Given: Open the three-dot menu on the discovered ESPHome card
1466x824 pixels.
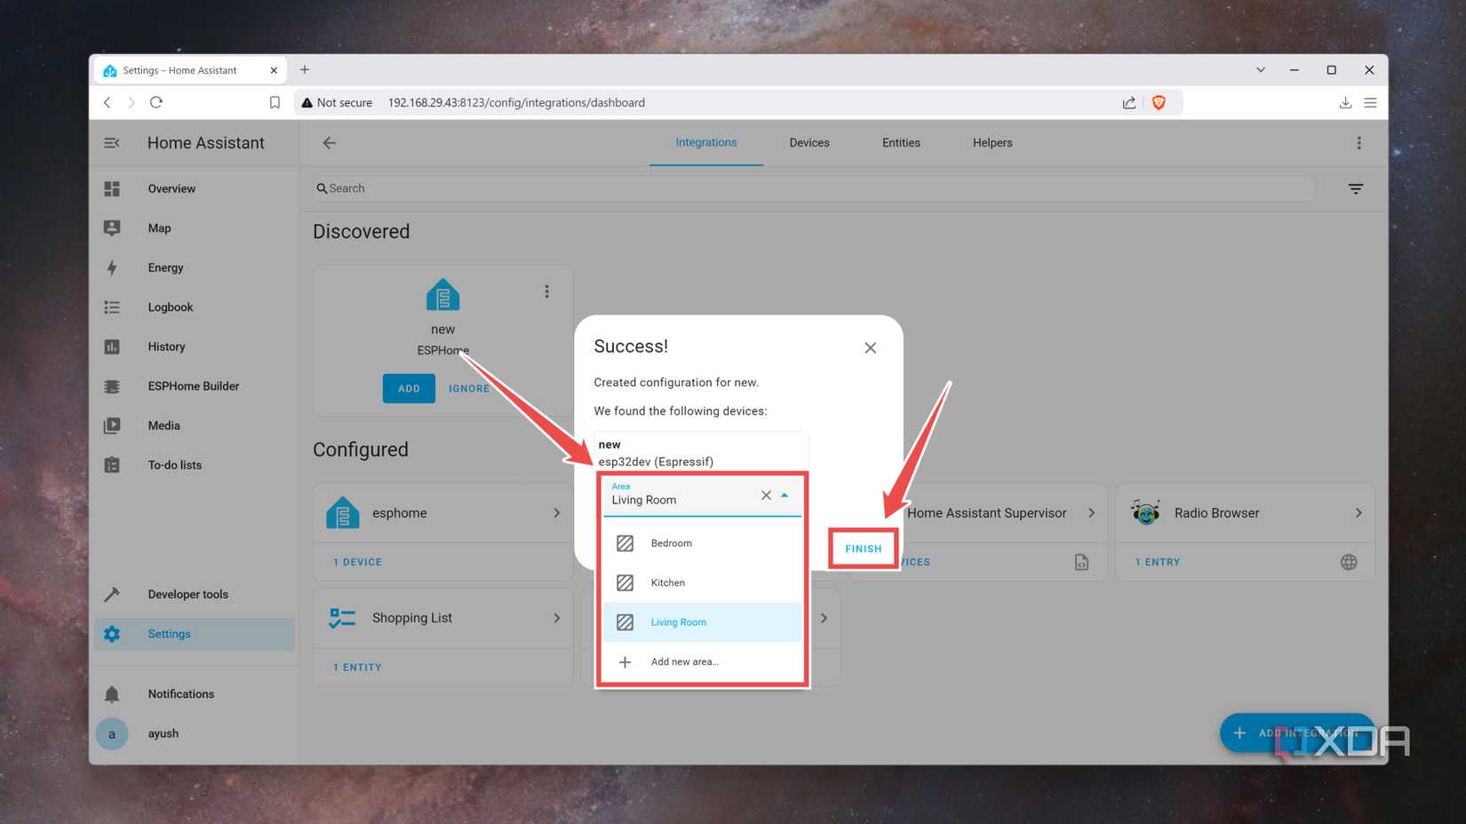Looking at the screenshot, I should pyautogui.click(x=546, y=290).
